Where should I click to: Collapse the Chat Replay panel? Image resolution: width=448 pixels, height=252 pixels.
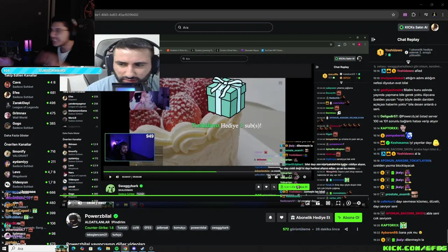373,40
